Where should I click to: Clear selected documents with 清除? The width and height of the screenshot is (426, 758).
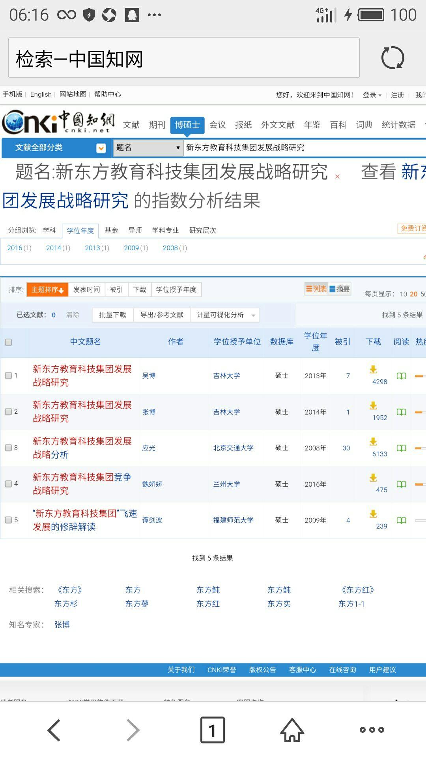pyautogui.click(x=73, y=315)
